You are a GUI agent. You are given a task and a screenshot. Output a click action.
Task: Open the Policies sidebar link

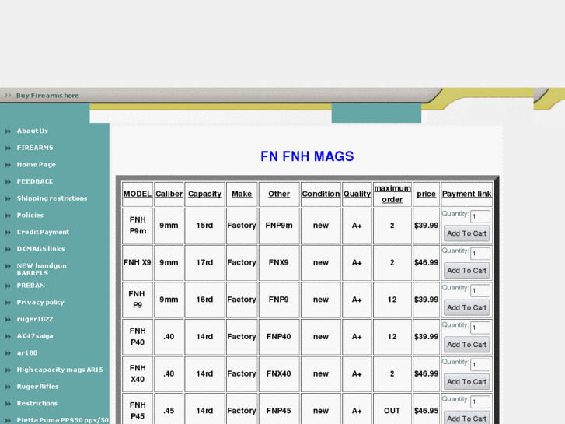(30, 216)
